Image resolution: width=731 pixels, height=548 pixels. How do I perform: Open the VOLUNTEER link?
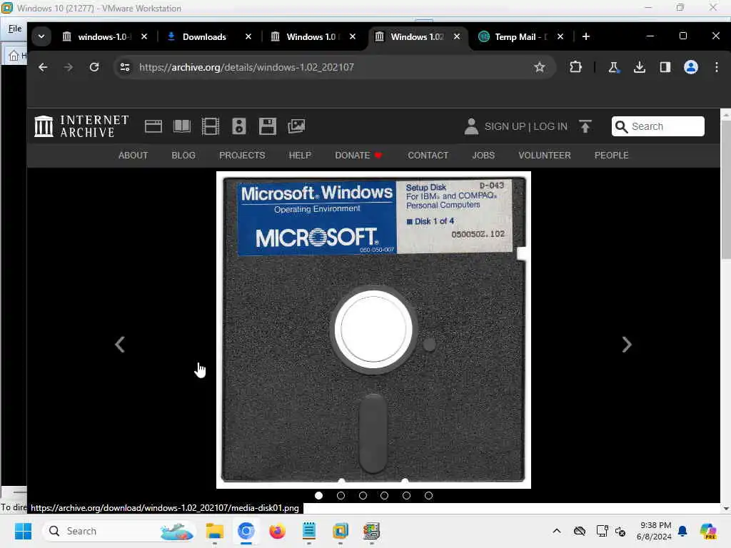[545, 155]
